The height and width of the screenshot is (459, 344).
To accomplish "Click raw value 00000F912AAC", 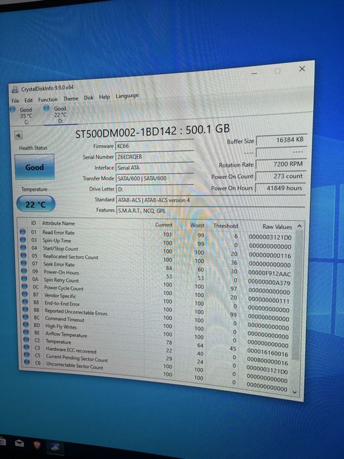I will click(x=269, y=273).
